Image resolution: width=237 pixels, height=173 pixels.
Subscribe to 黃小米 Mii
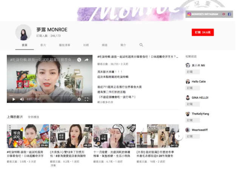tap(192, 72)
